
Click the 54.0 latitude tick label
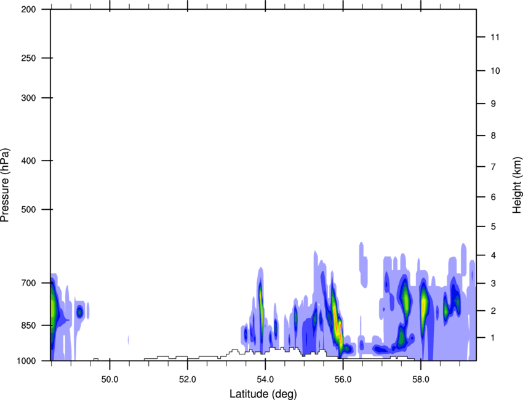pos(266,380)
